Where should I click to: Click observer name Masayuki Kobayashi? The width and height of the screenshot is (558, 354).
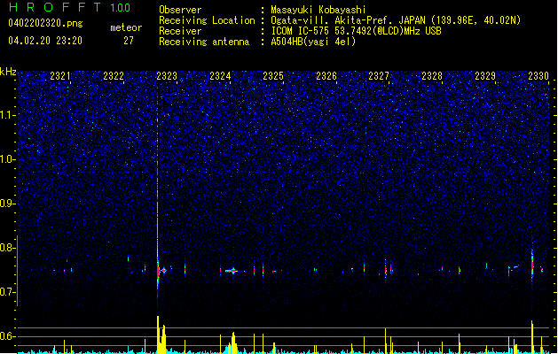click(x=318, y=10)
